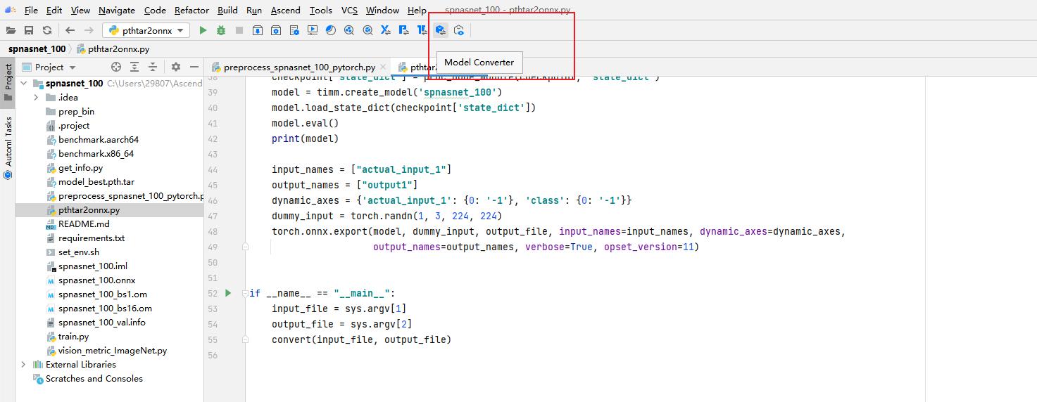
Task: Click the Open folder toolbar icon
Action: [x=11, y=30]
